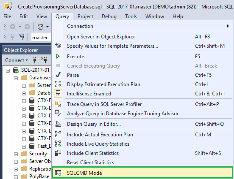This screenshot has width=234, height=179.
Task: Click the client statistics icon
Action: coord(58,153)
